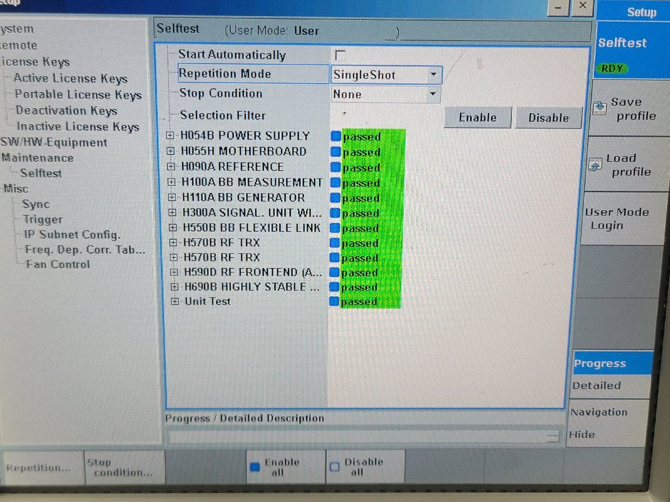Select Remote in the navigation tree
Screen dimensions: 670x502
(18, 46)
